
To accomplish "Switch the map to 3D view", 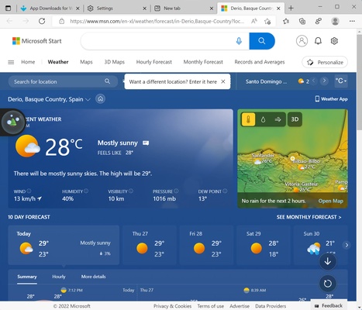I will pos(295,119).
